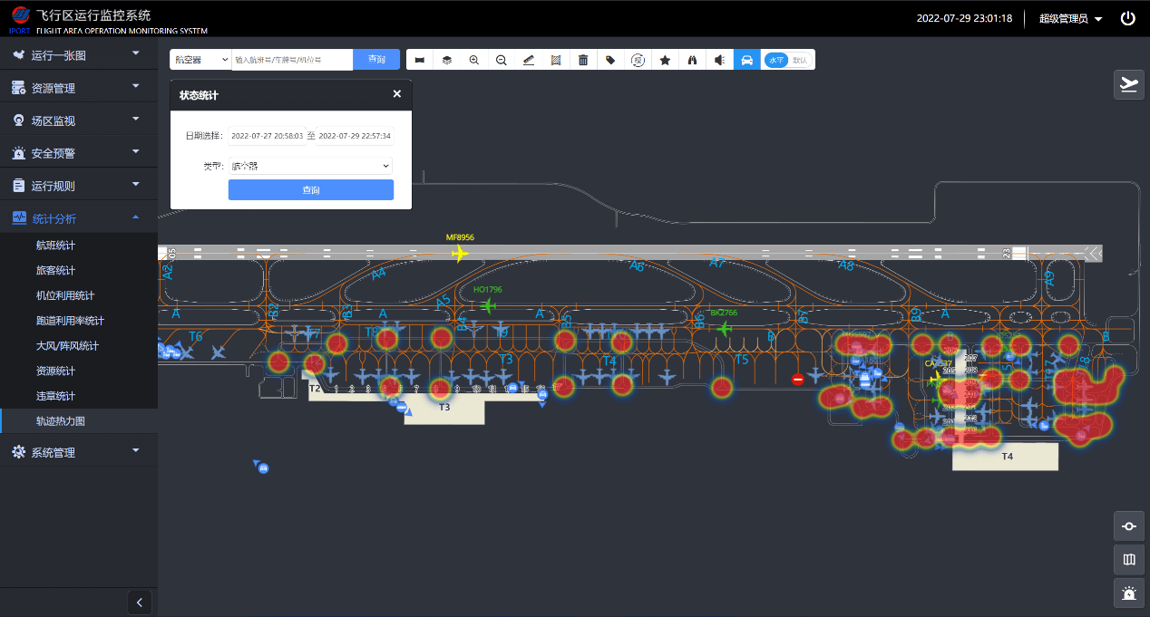Select green aircraft BK2766 on the map
The height and width of the screenshot is (617, 1150).
[x=724, y=327]
